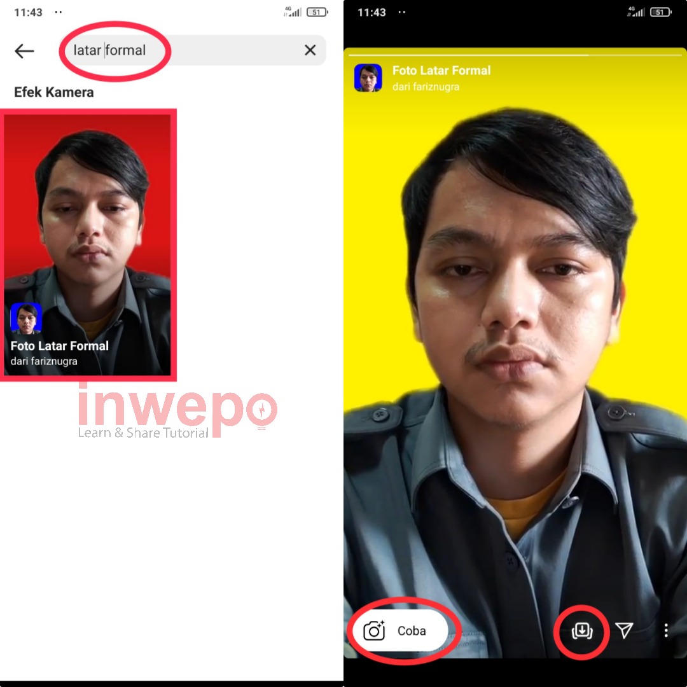Clear the search field with the X icon
The width and height of the screenshot is (687, 687).
[310, 50]
